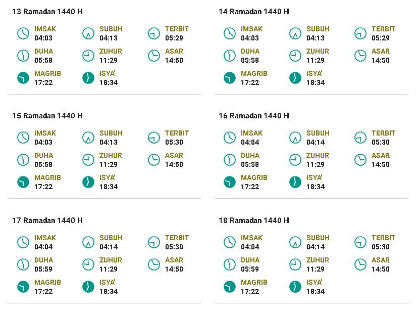
Task: Click the Asar clock icon for 17 Ramadan
Action: tap(153, 264)
